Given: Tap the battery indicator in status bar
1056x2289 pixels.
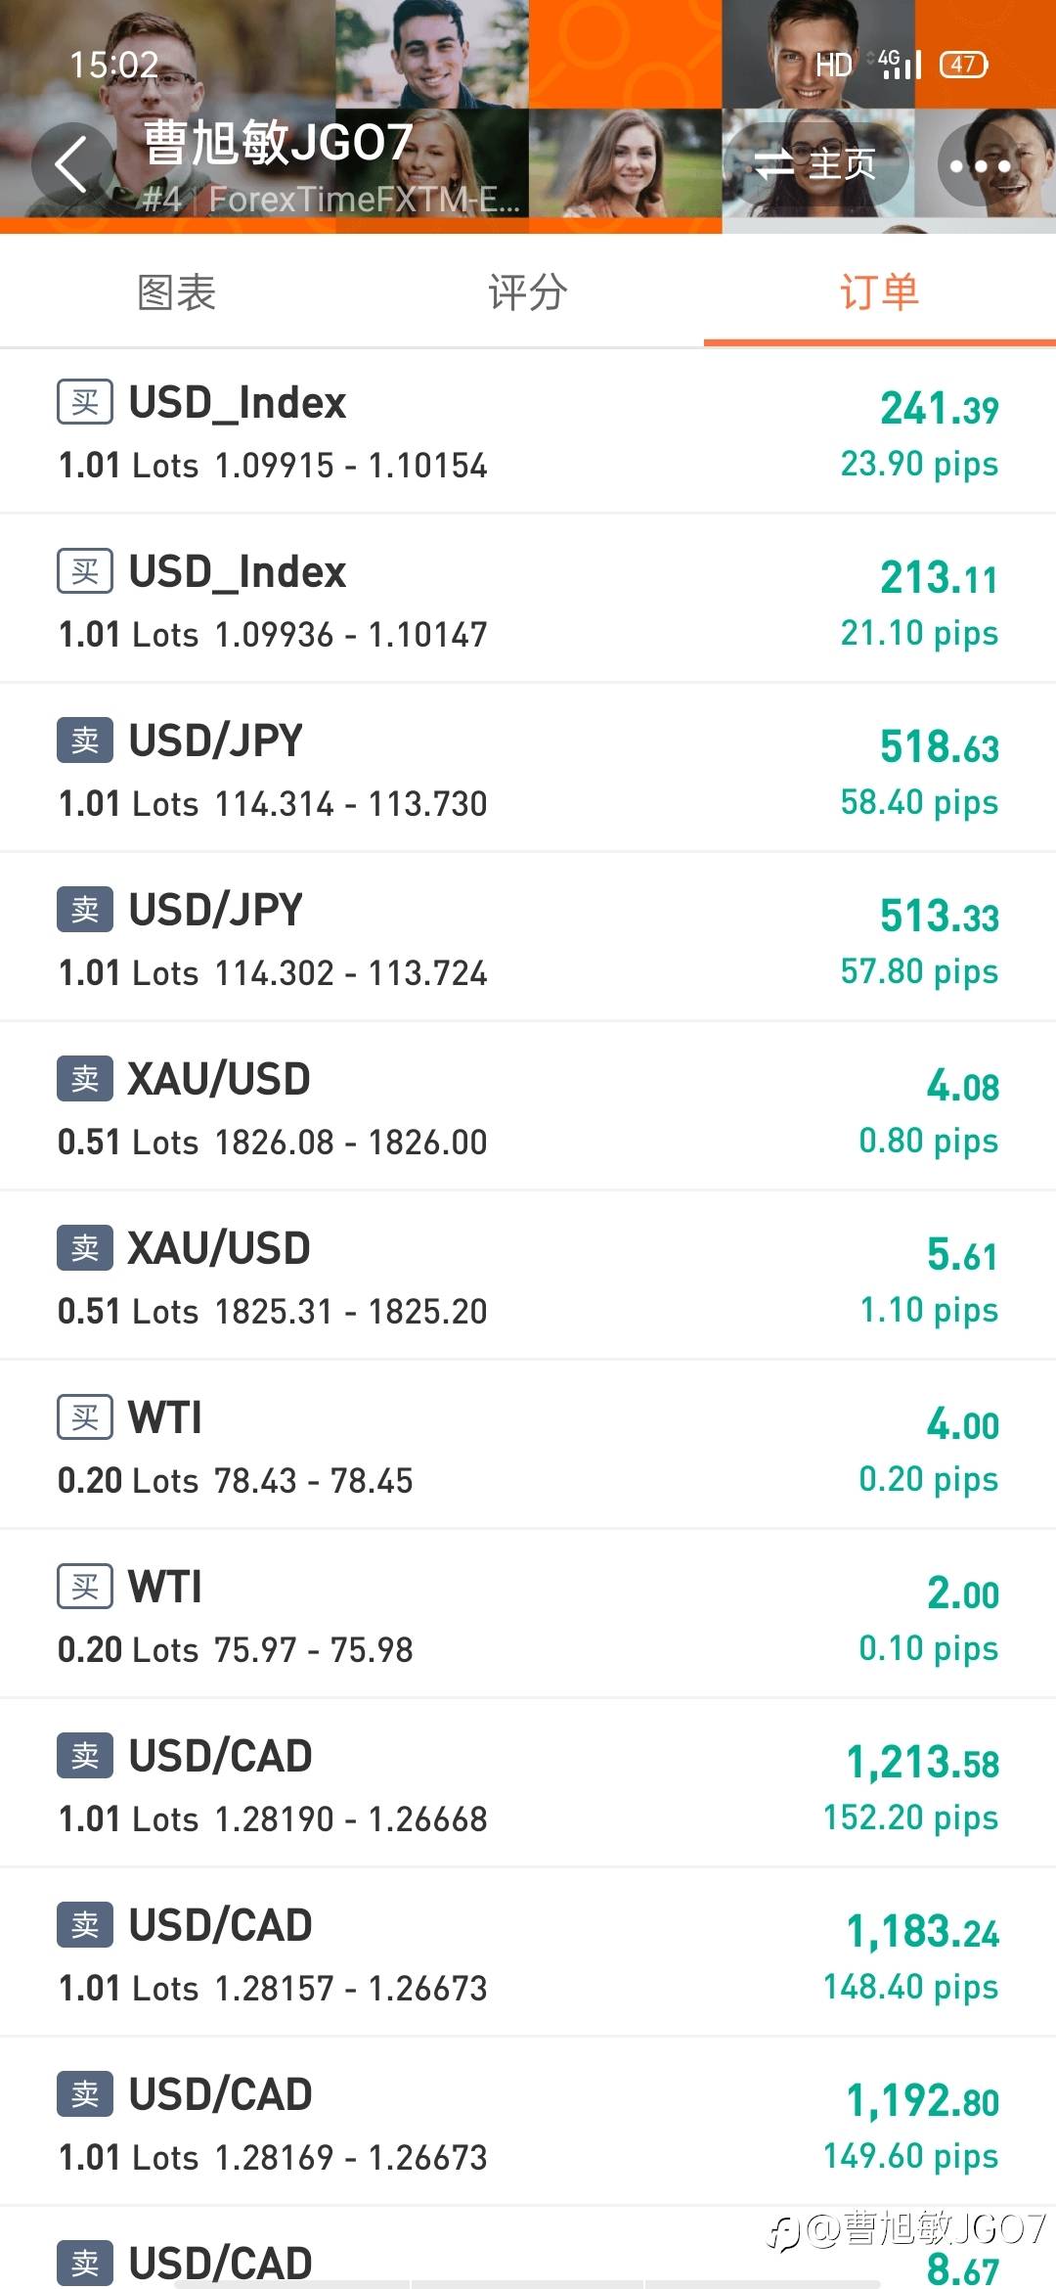Looking at the screenshot, I should [963, 65].
